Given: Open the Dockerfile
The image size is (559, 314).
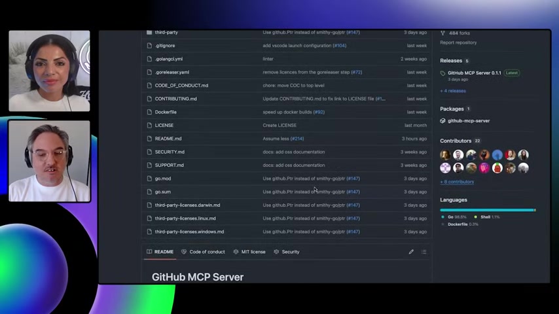Looking at the screenshot, I should (x=166, y=112).
